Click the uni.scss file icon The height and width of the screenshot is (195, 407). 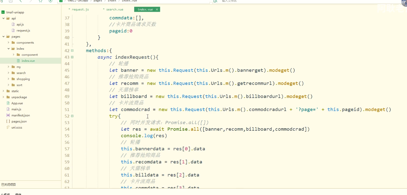(x=8, y=127)
